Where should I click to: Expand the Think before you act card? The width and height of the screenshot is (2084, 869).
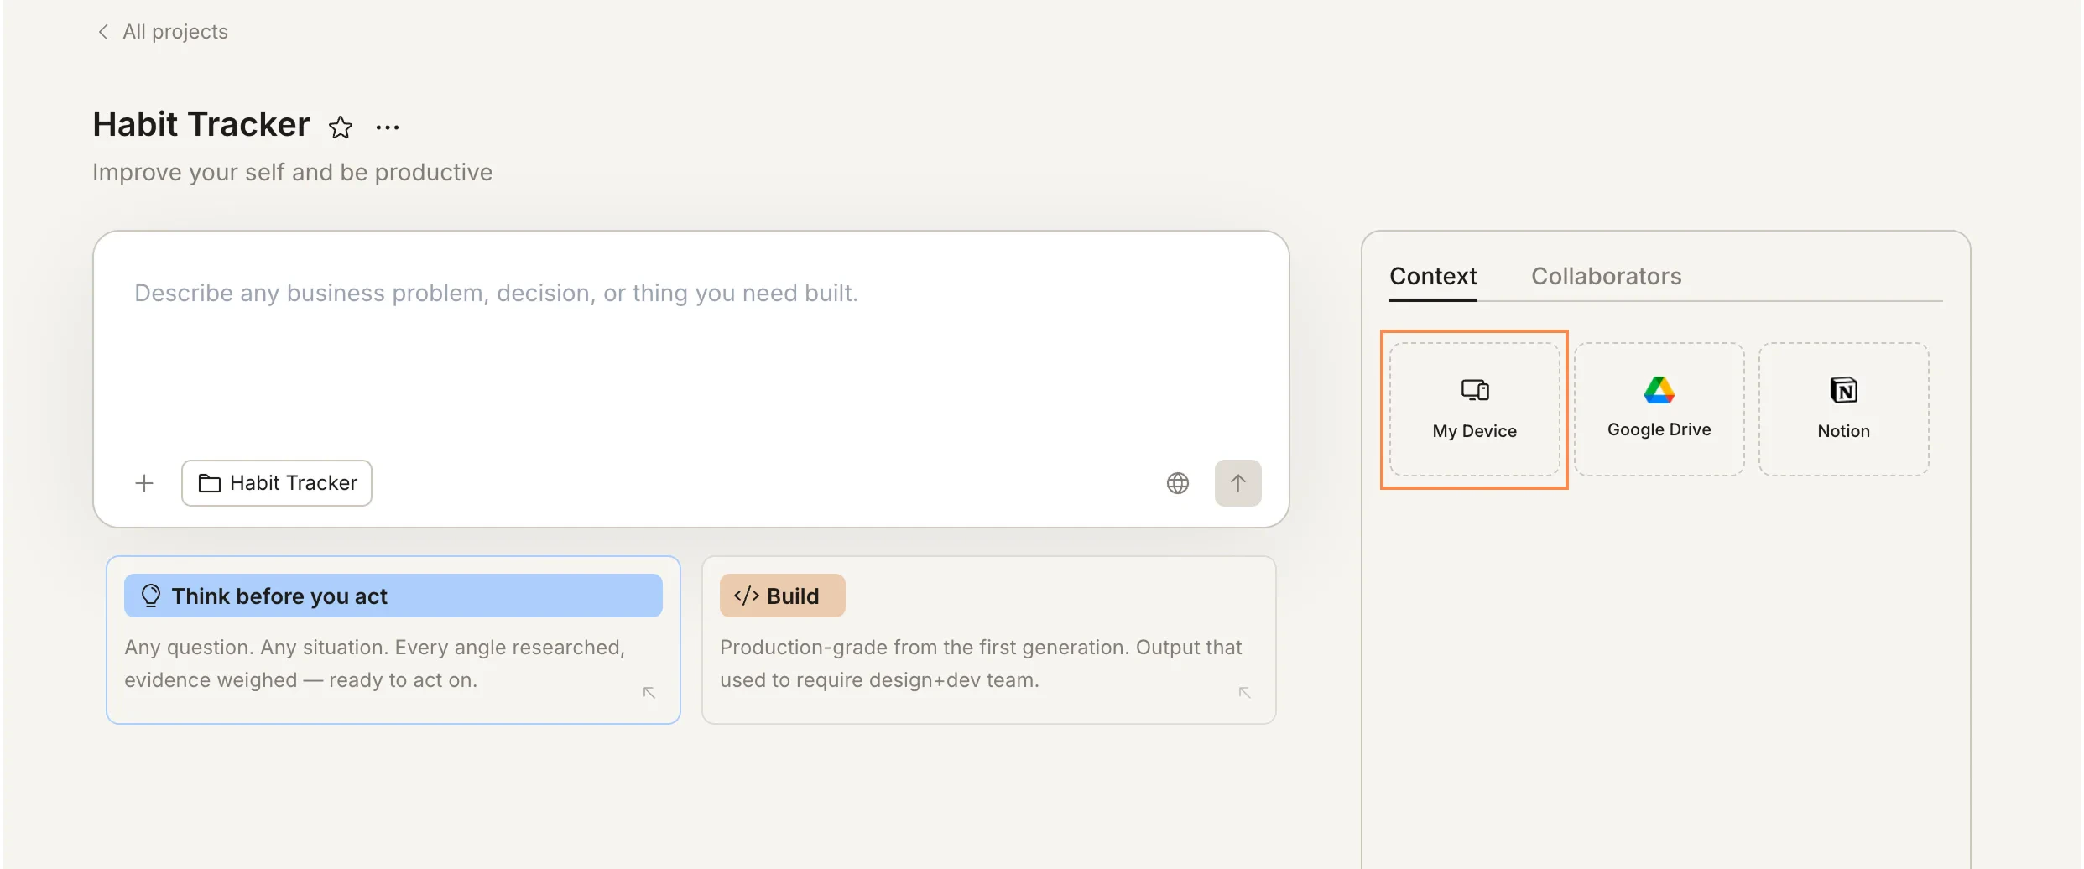(649, 691)
